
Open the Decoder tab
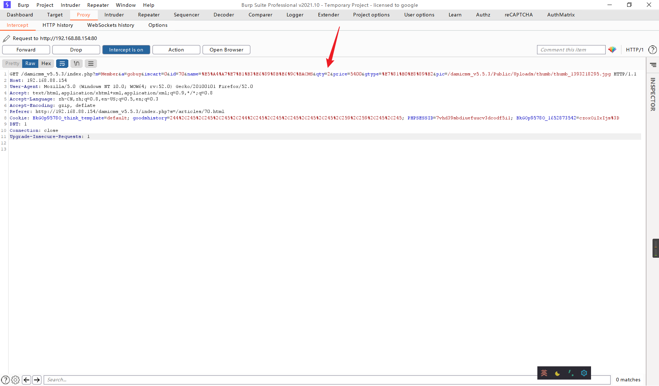pos(224,15)
